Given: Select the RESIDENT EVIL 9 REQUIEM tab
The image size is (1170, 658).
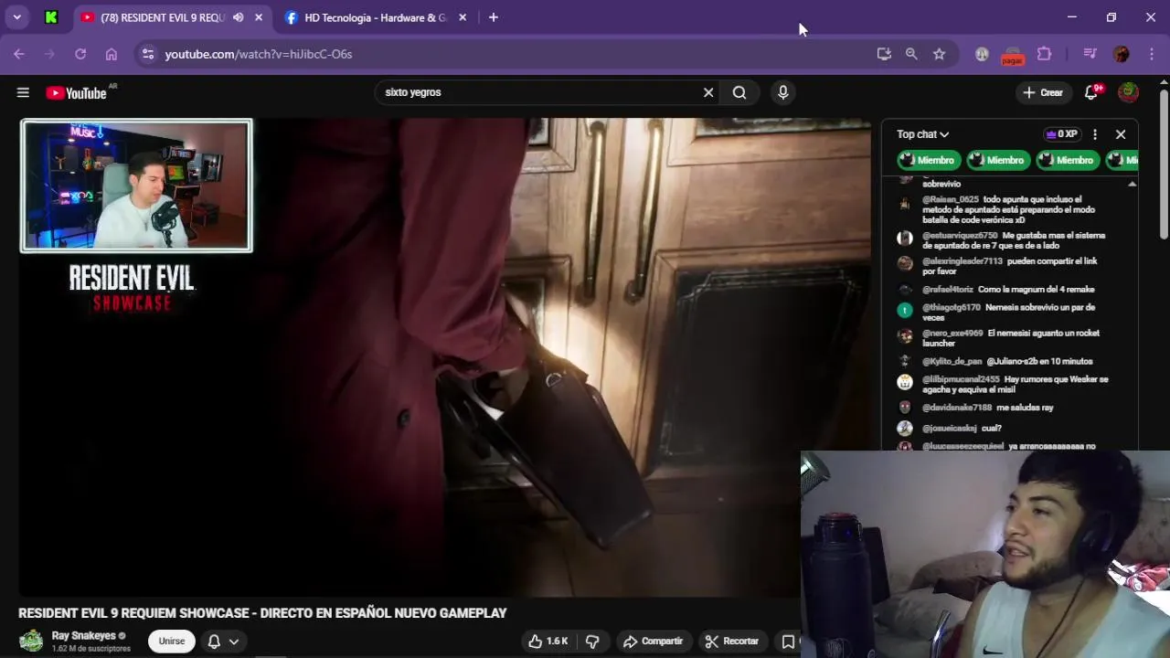Looking at the screenshot, I should point(162,17).
